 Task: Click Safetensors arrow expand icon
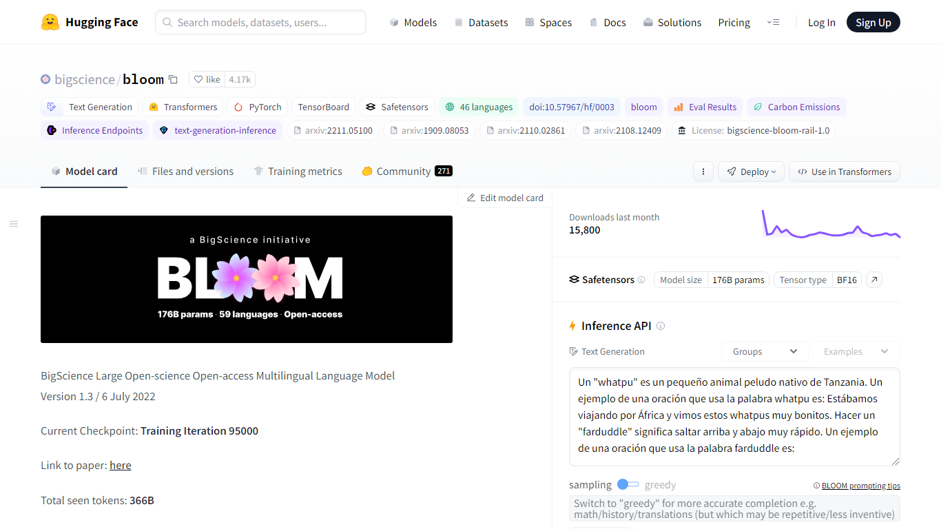(x=874, y=280)
